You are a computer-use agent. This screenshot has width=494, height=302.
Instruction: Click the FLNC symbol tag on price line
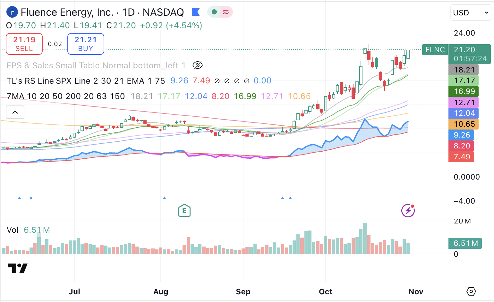click(435, 50)
